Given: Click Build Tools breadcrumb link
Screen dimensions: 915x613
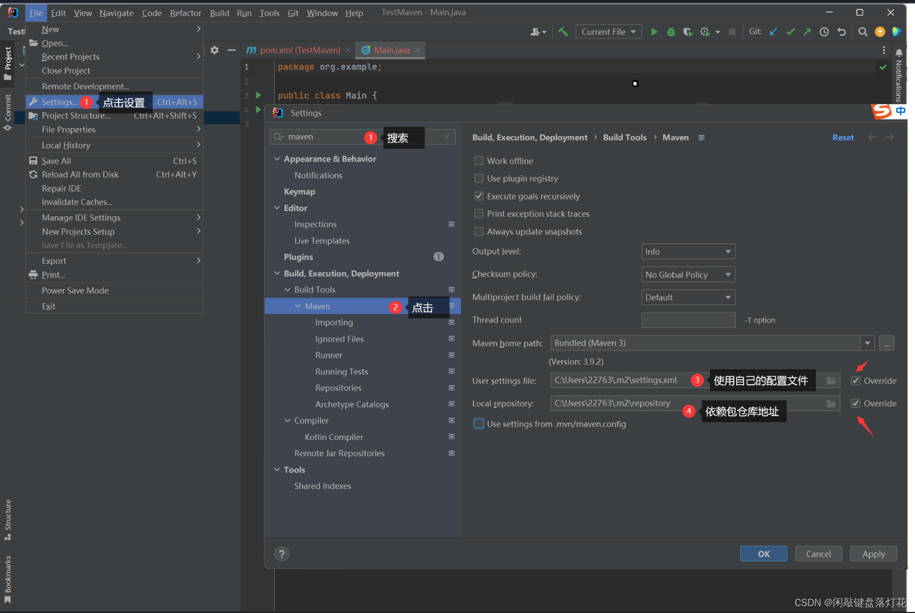Looking at the screenshot, I should [624, 137].
